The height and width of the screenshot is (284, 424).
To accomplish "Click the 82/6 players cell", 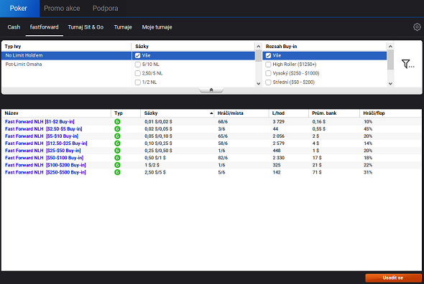I will click(223, 158).
